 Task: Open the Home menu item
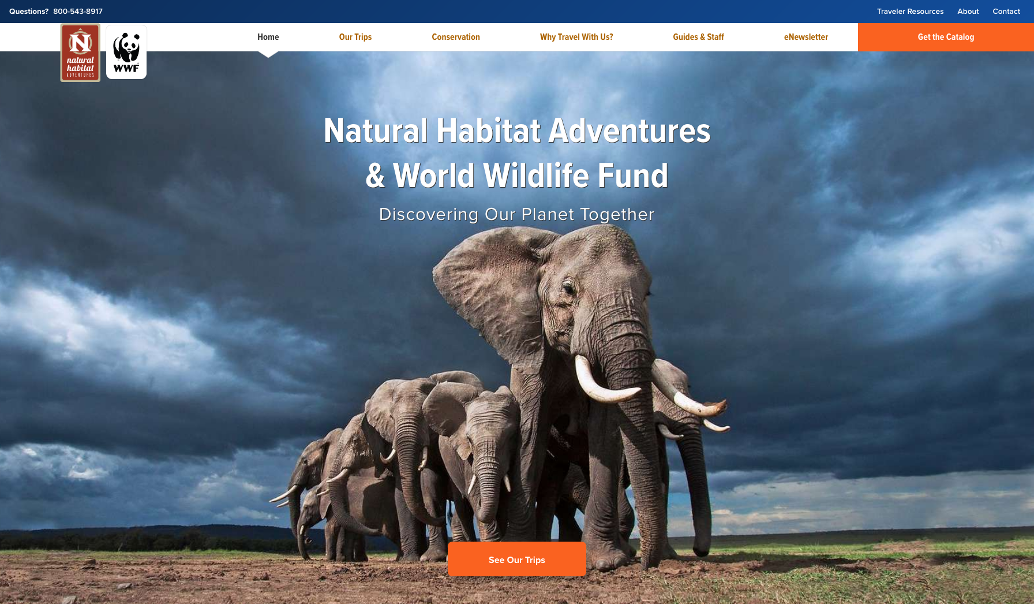(268, 37)
